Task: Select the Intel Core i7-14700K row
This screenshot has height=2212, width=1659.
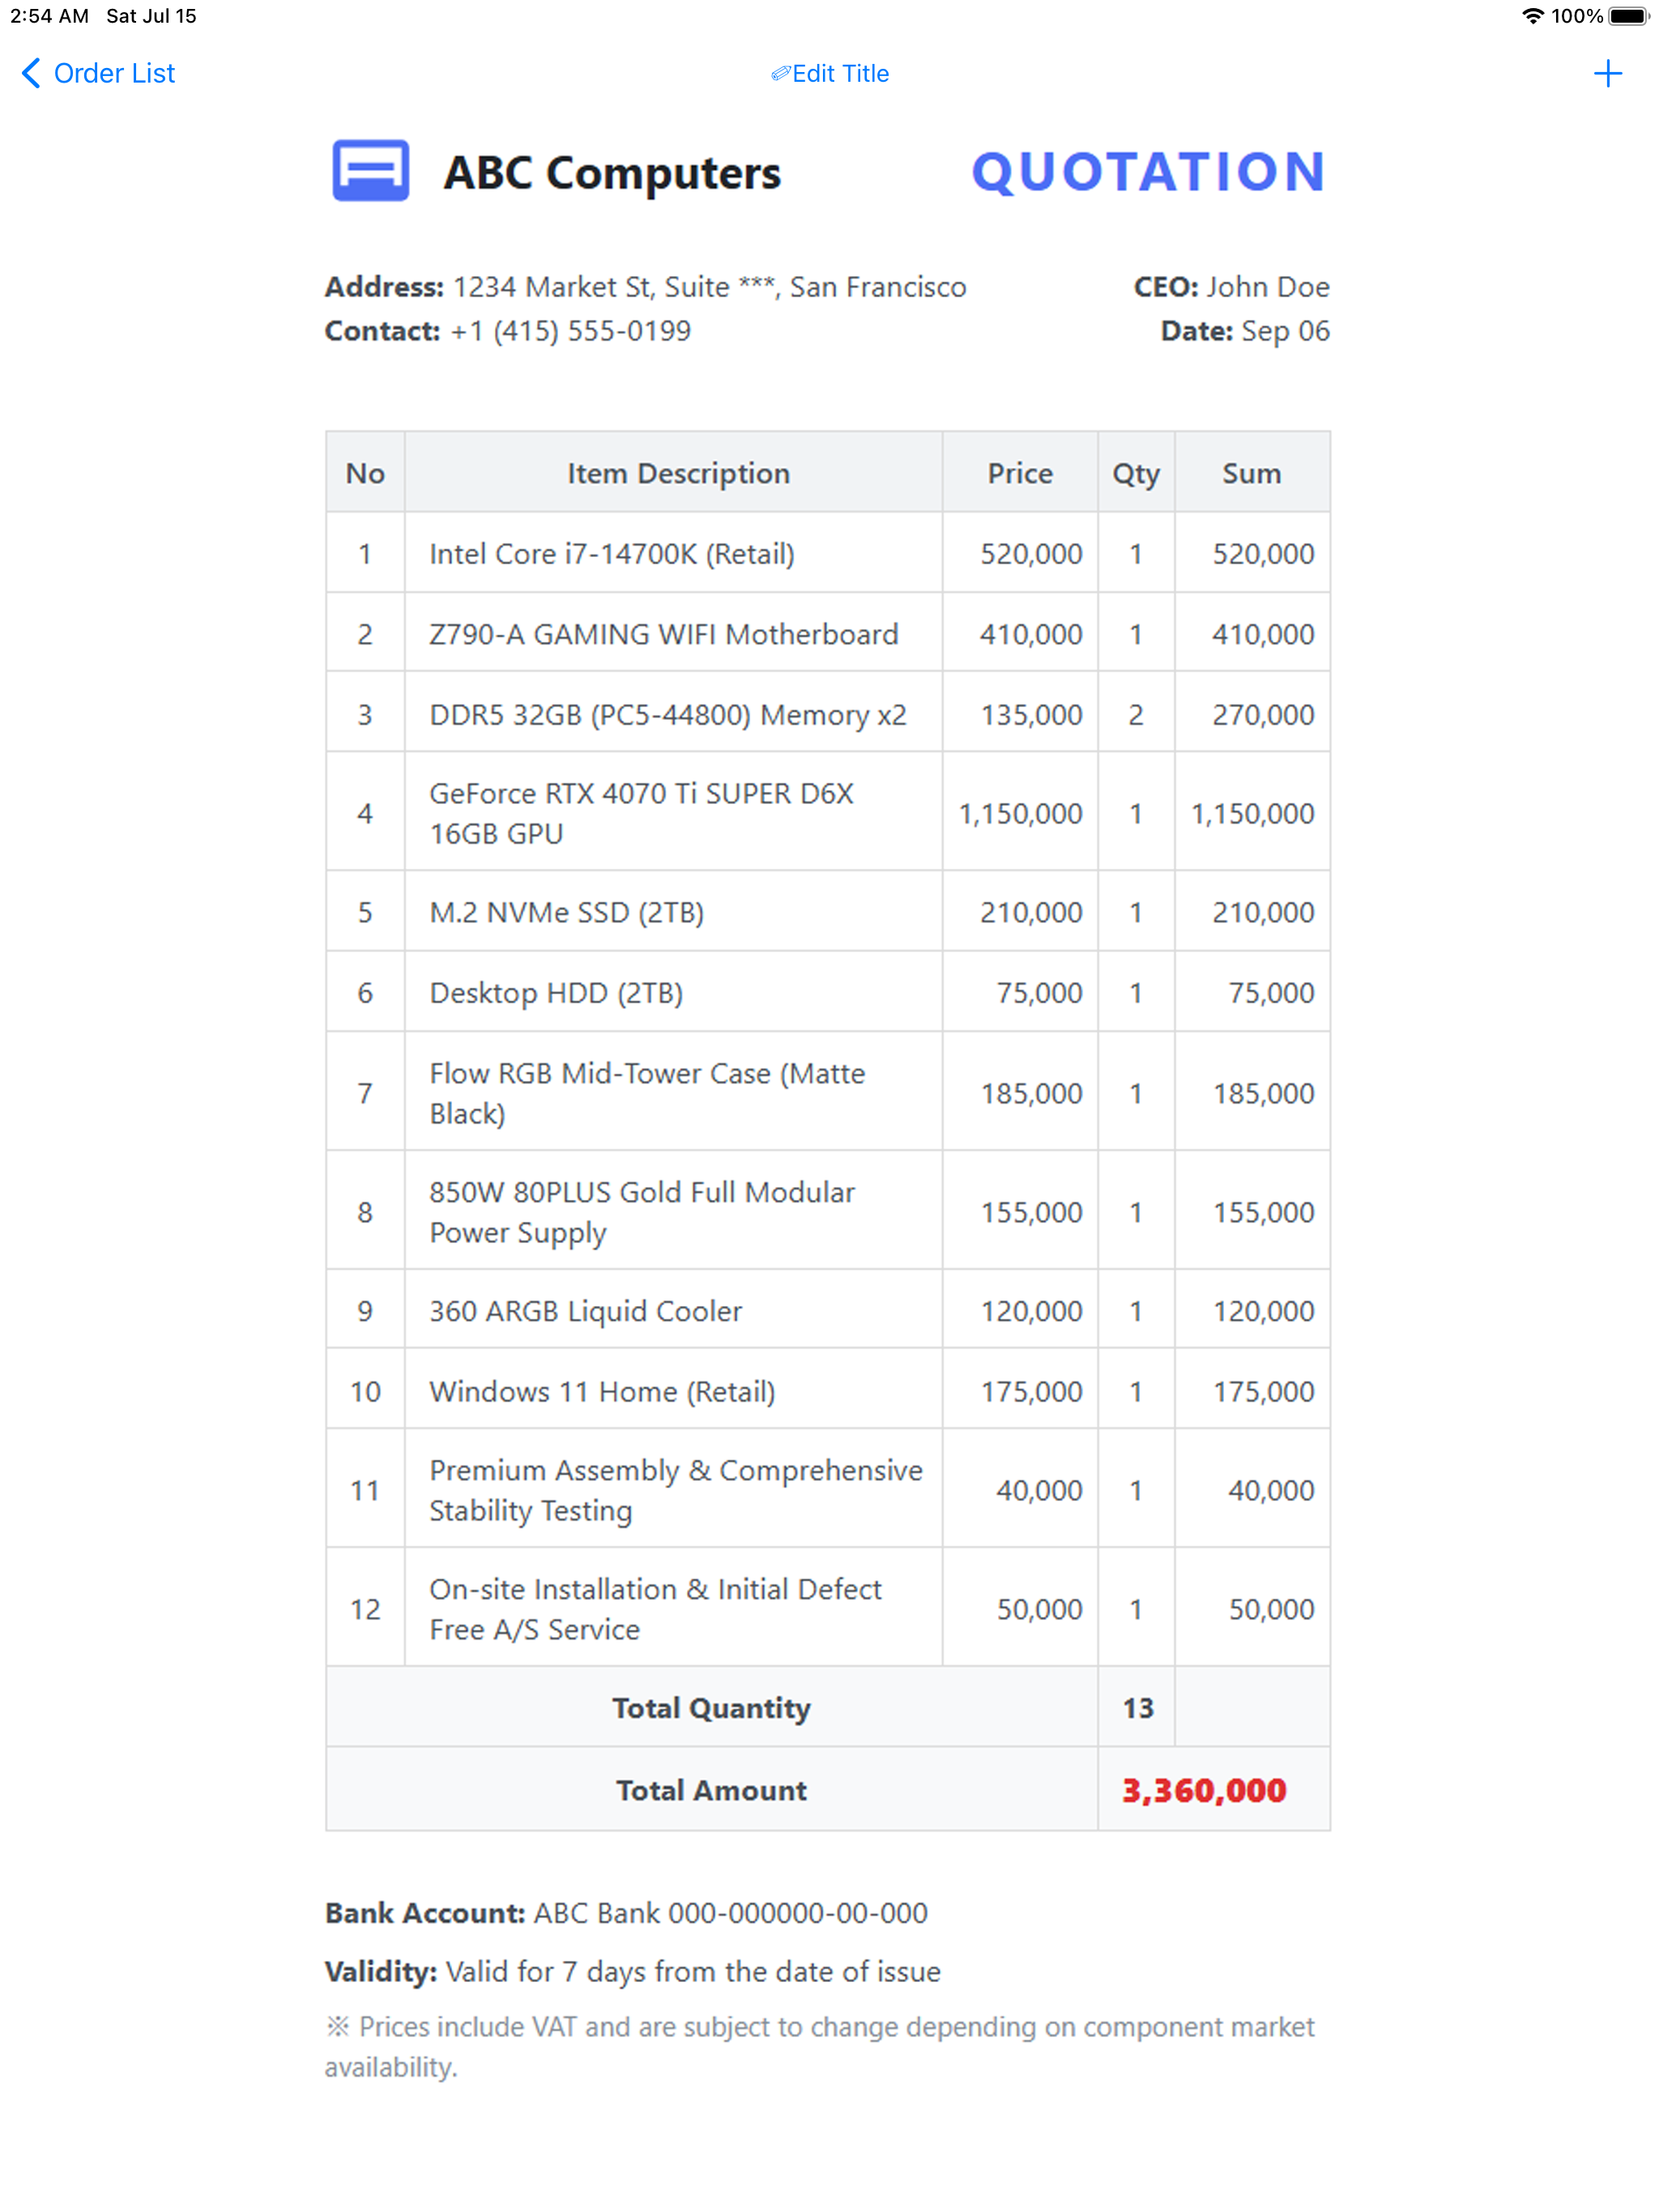Action: (828, 553)
